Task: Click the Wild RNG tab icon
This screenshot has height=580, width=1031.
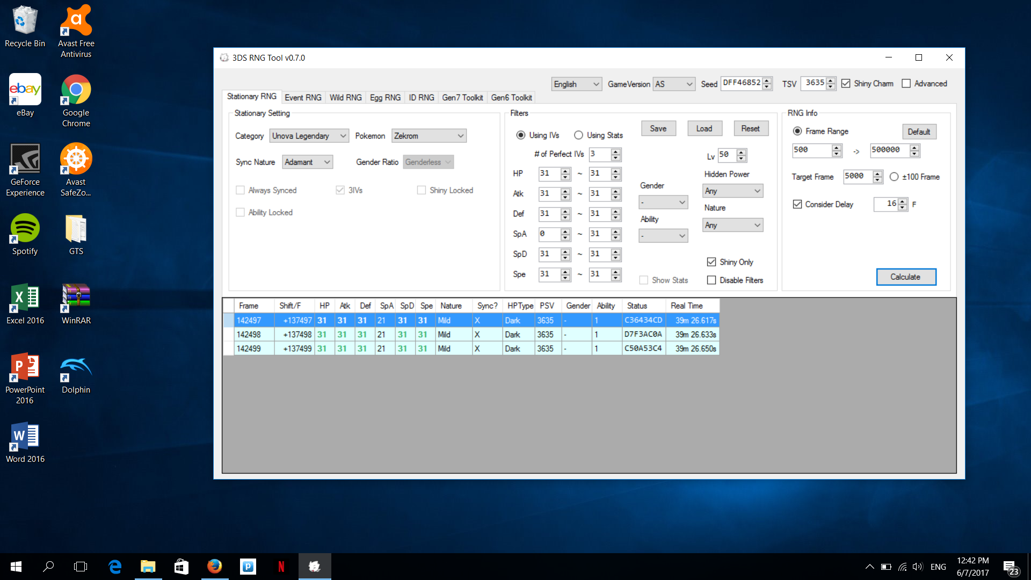Action: tap(345, 97)
